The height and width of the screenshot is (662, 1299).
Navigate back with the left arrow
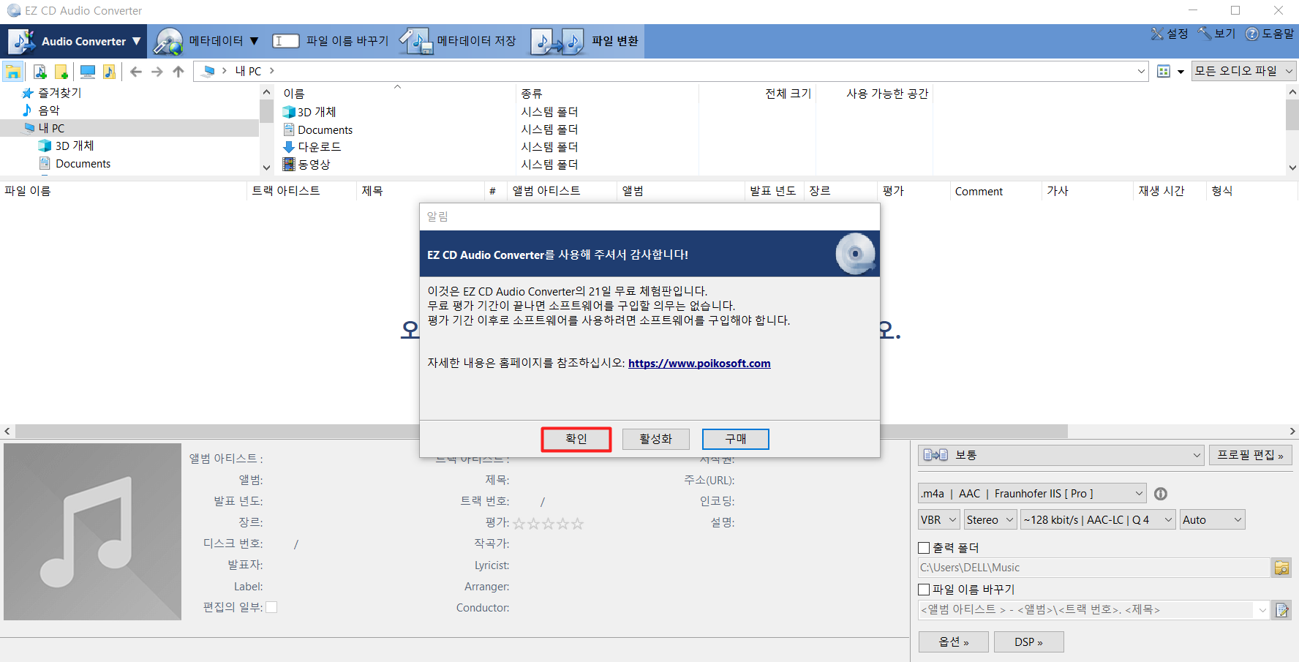tap(136, 71)
